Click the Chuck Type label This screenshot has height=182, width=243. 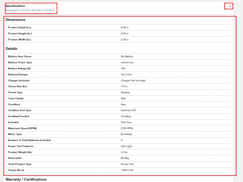[x=15, y=92]
